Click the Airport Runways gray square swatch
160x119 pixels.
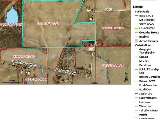(x=137, y=41)
